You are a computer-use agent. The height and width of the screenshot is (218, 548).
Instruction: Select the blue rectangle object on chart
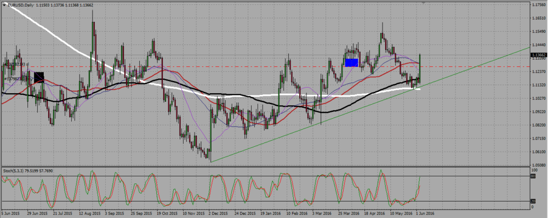coord(352,62)
